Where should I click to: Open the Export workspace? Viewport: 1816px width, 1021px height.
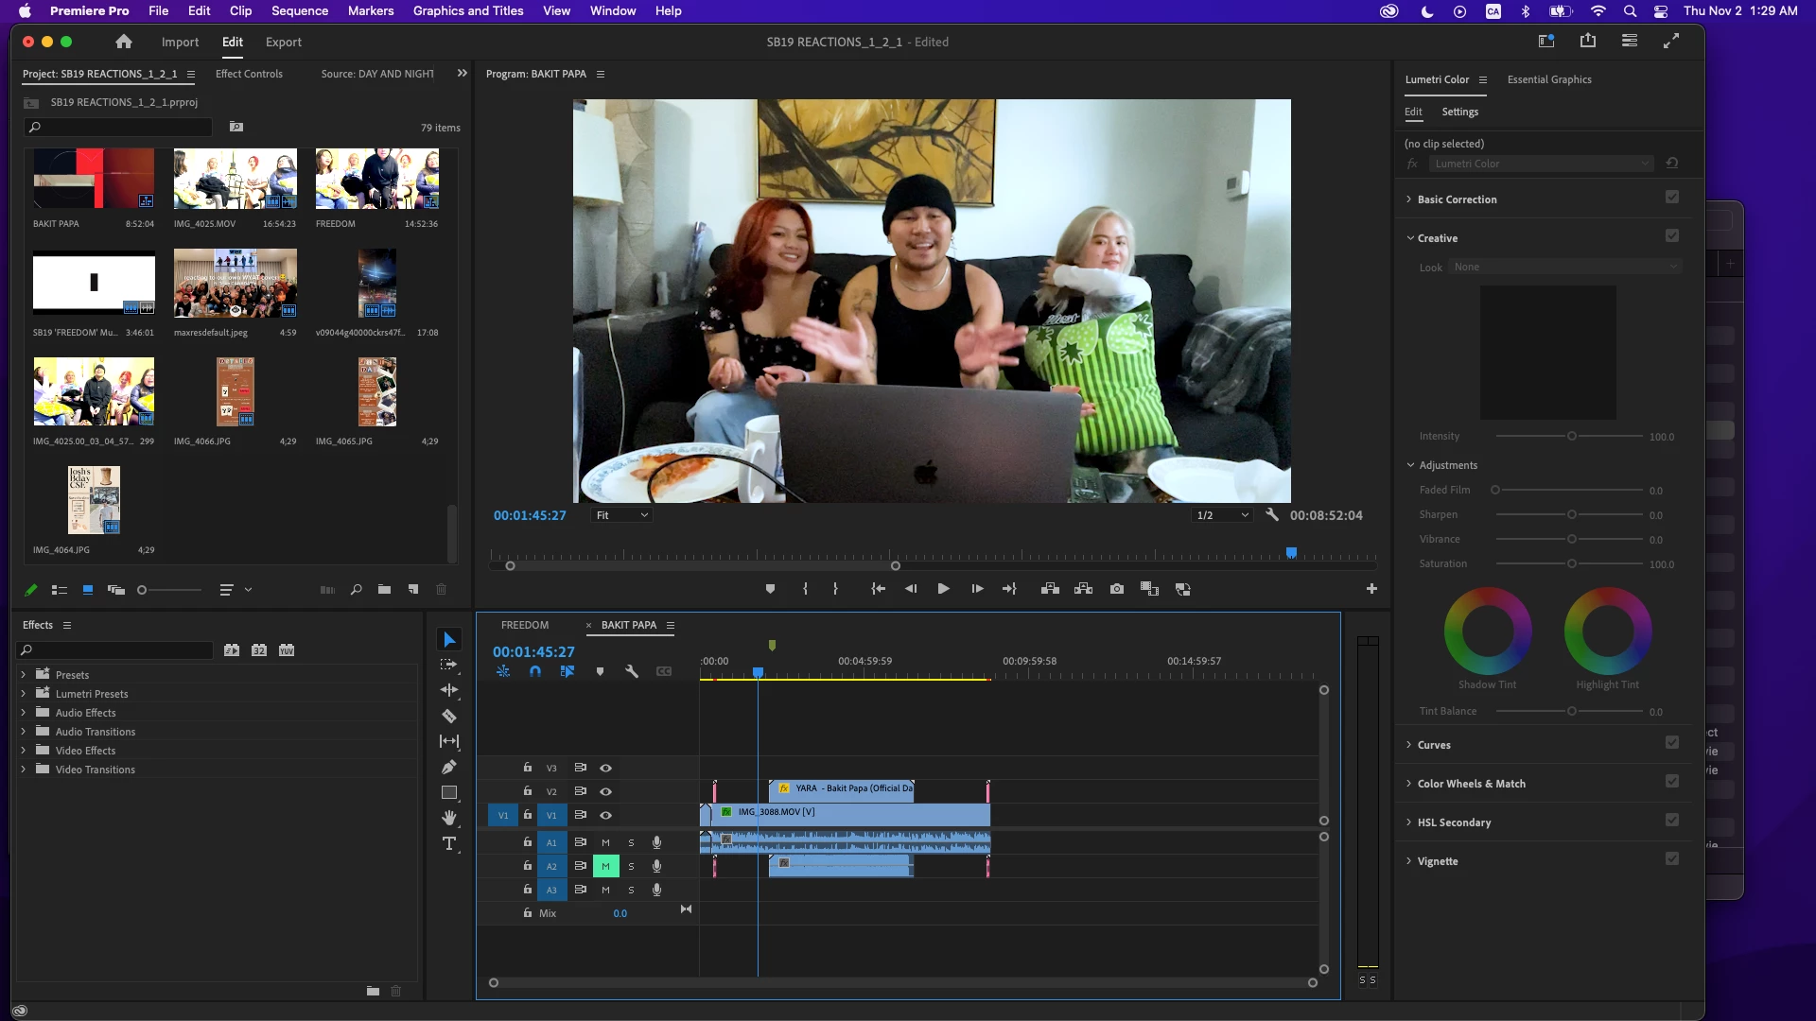[283, 42]
